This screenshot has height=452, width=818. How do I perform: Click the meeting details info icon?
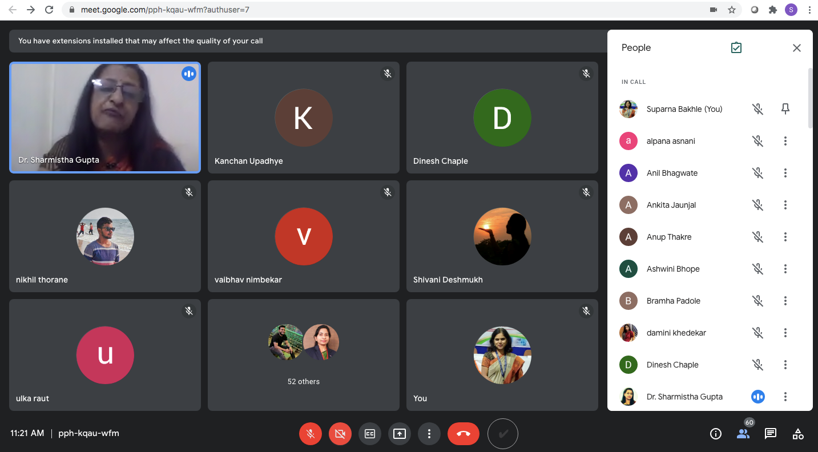[x=715, y=434]
